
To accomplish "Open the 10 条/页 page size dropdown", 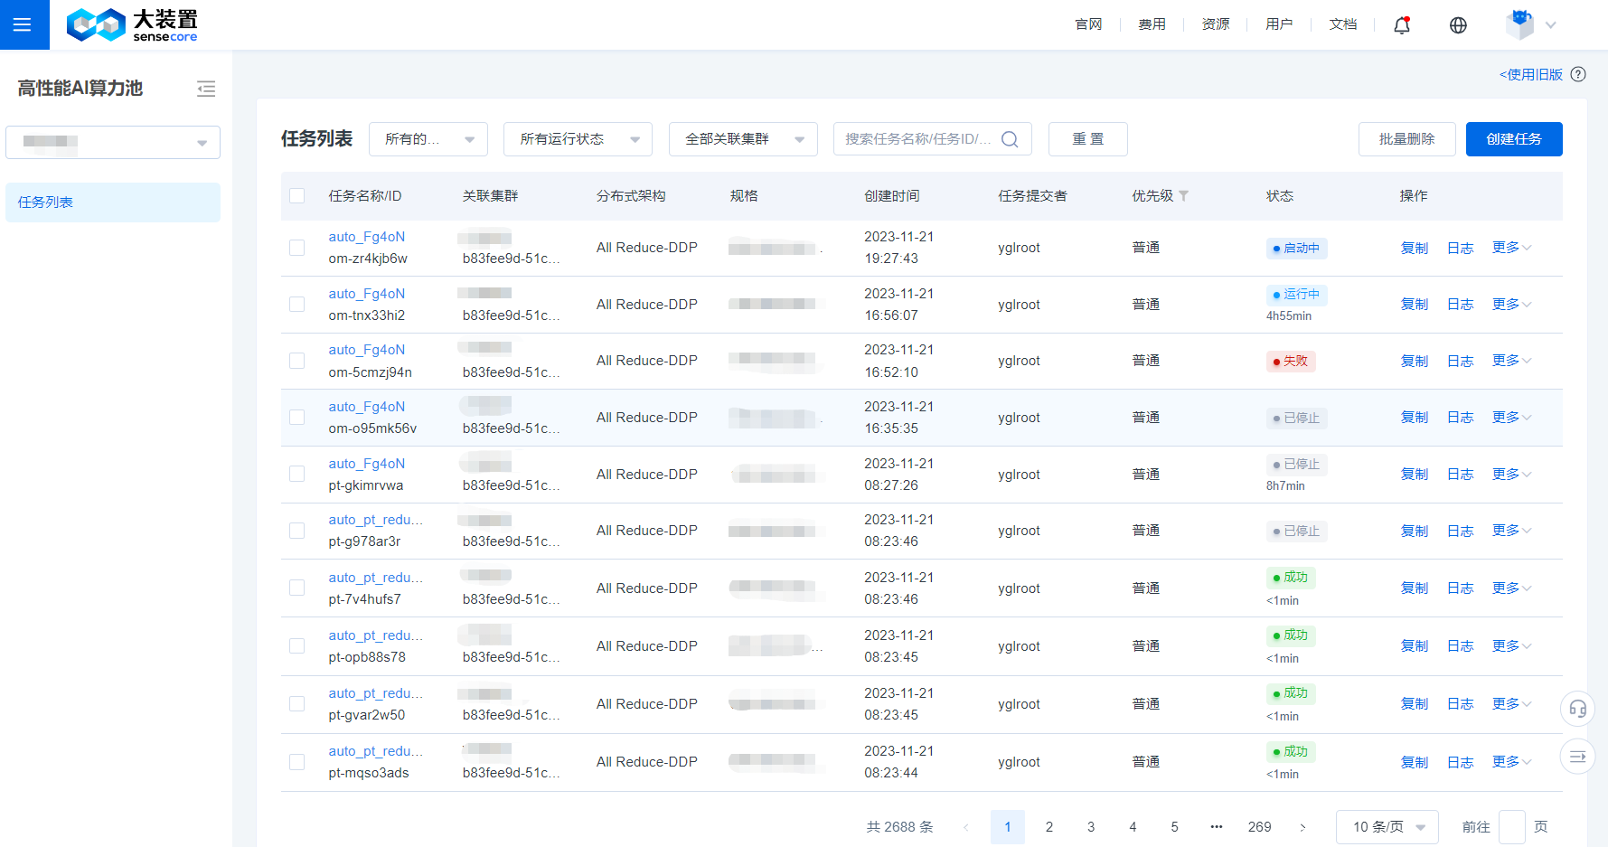I will [1387, 827].
